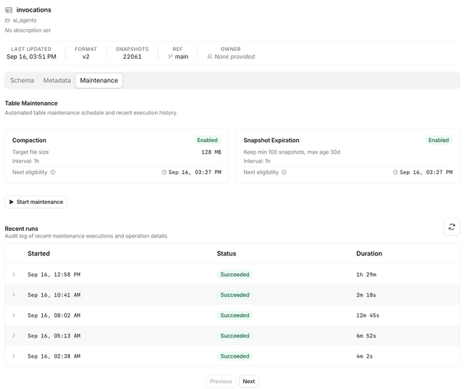
Task: Click Succeeded status of 02:38 AM run
Action: (x=234, y=356)
